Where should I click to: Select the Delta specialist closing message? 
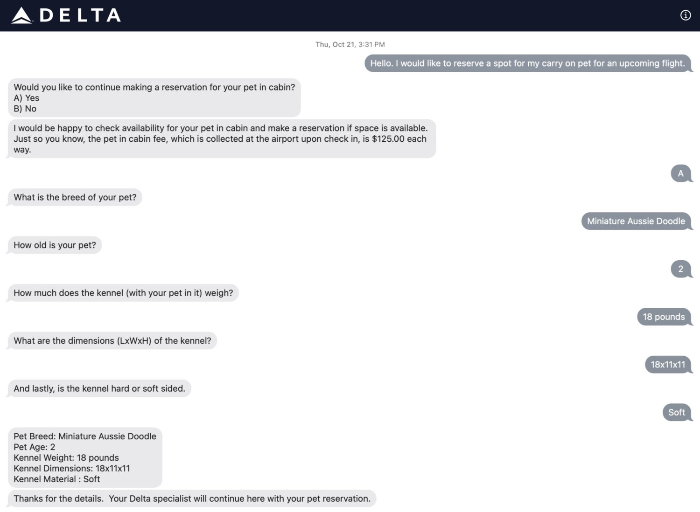click(x=191, y=498)
